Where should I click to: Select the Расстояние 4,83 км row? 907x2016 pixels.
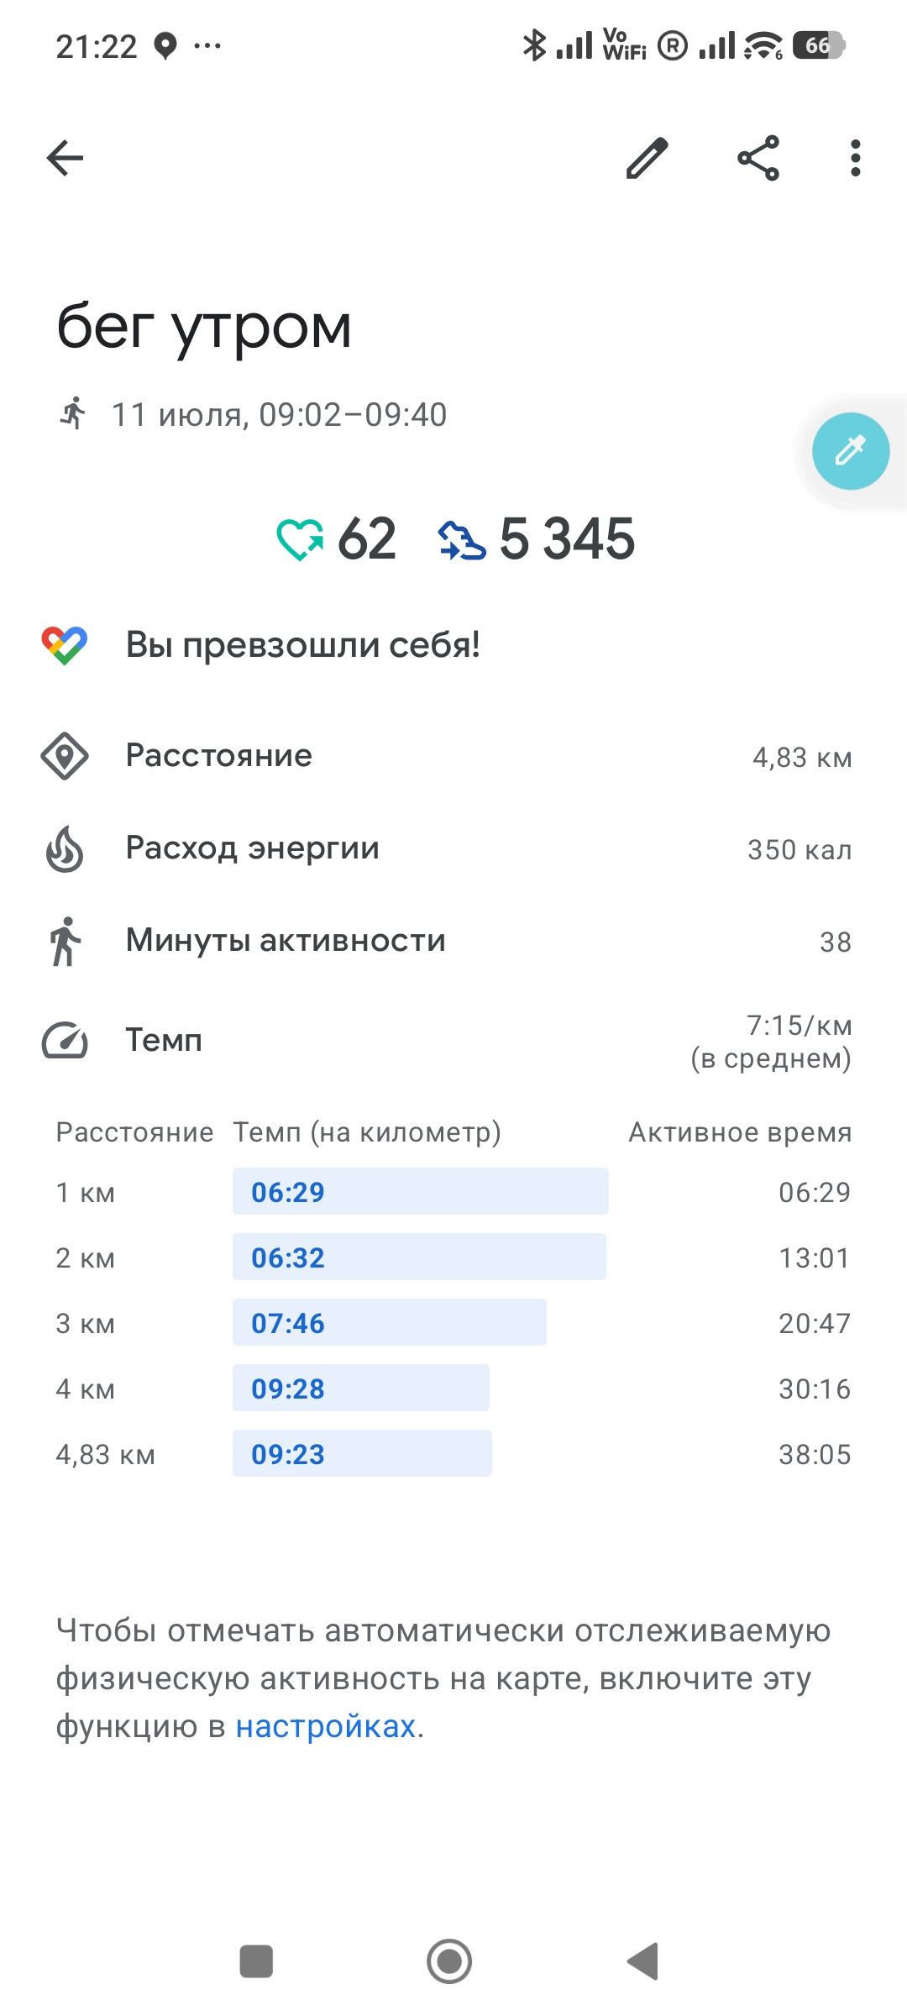pyautogui.click(x=453, y=756)
